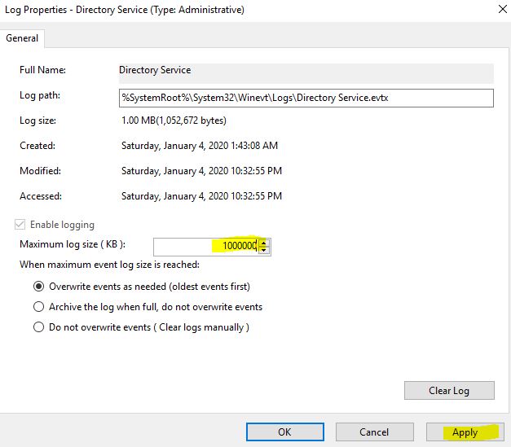Decrease maximum log size with down arrow
The height and width of the screenshot is (447, 511).
[264, 250]
